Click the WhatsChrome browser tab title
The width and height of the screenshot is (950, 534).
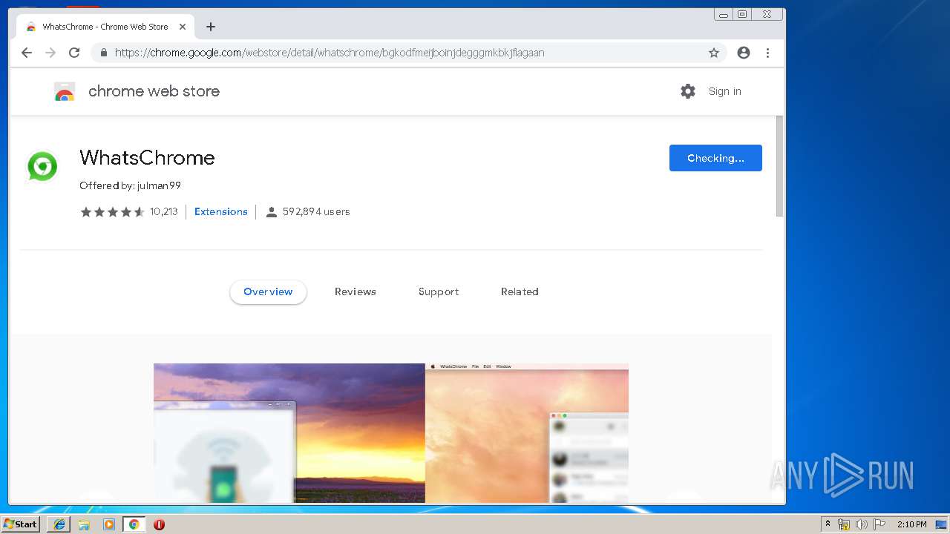click(105, 27)
